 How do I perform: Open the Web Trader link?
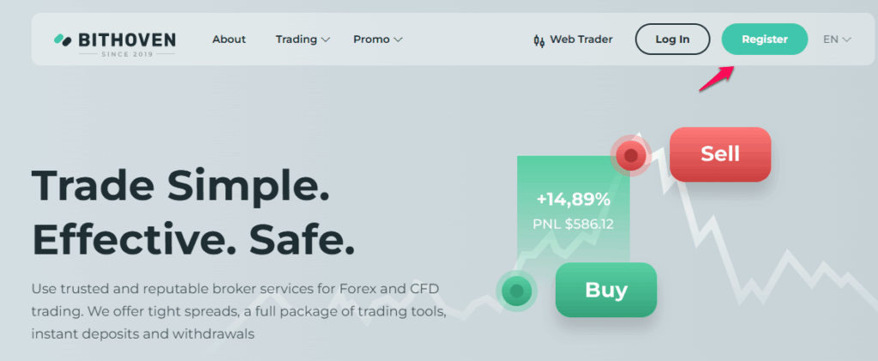click(573, 39)
